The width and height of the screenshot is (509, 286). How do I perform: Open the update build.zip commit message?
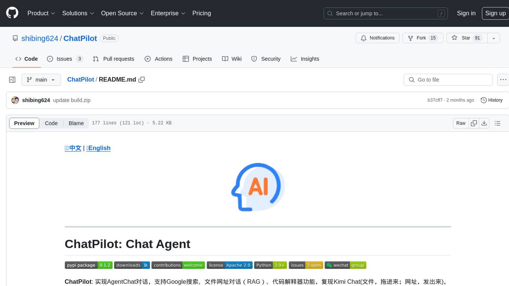coord(72,100)
